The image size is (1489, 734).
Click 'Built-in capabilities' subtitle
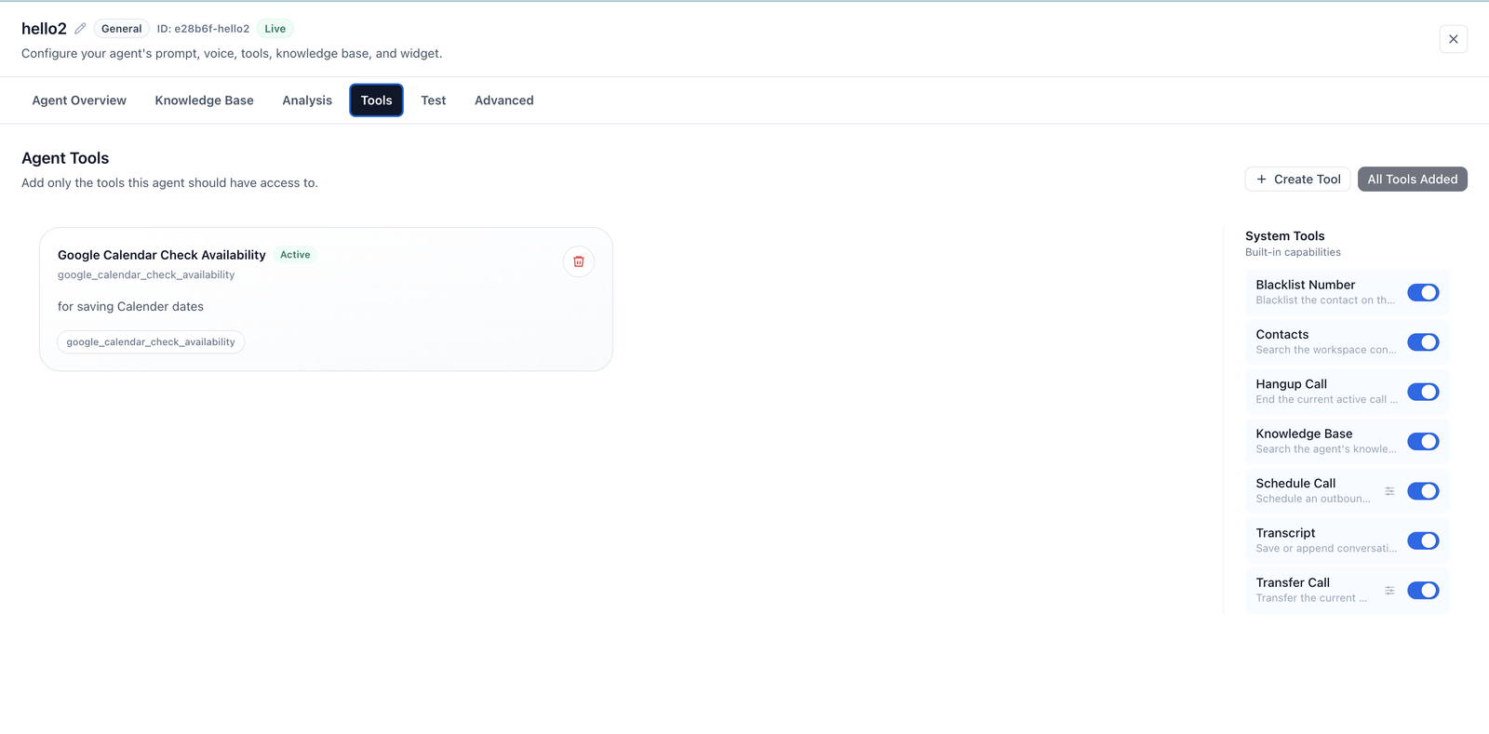point(1293,252)
